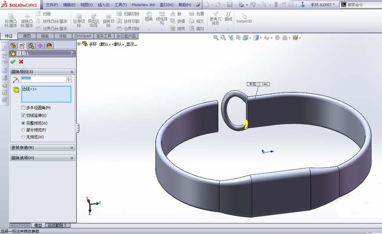This screenshot has width=382, height=234.
Task: Activate the Instant3D tool
Action: pyautogui.click(x=244, y=18)
